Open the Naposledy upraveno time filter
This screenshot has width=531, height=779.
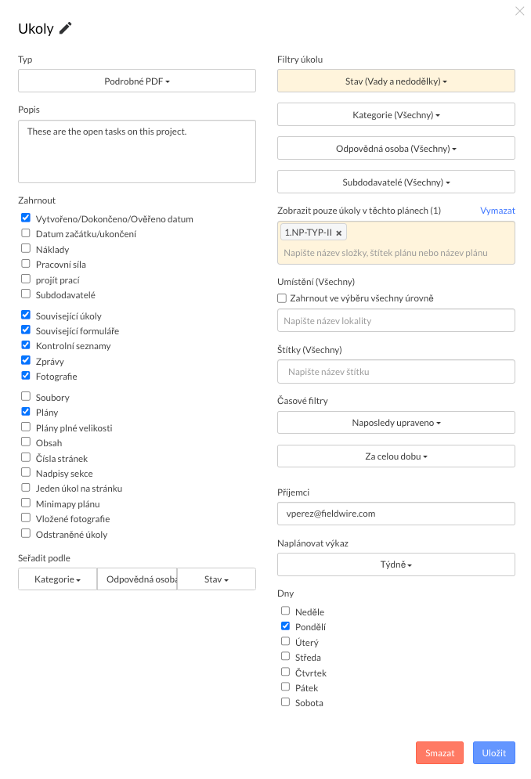click(396, 422)
